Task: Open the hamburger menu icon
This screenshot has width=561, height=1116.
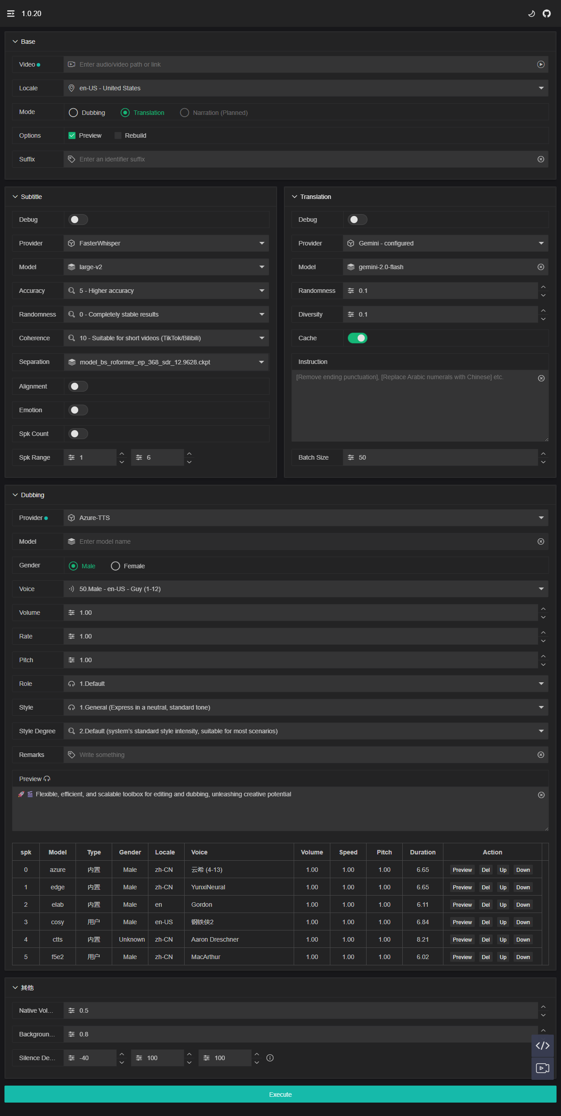Action: coord(11,13)
